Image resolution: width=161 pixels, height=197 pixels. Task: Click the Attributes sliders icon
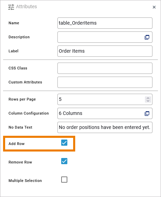click(x=11, y=7)
